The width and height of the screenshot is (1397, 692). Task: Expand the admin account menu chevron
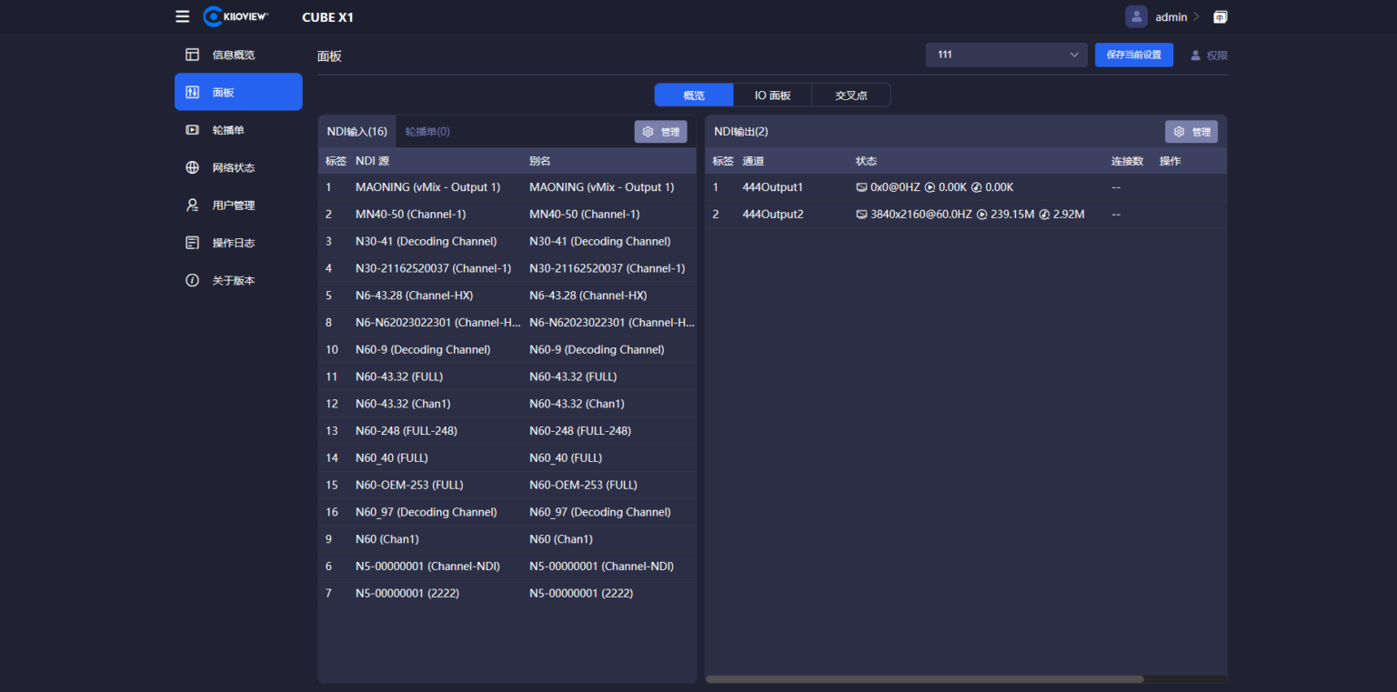pos(1196,16)
